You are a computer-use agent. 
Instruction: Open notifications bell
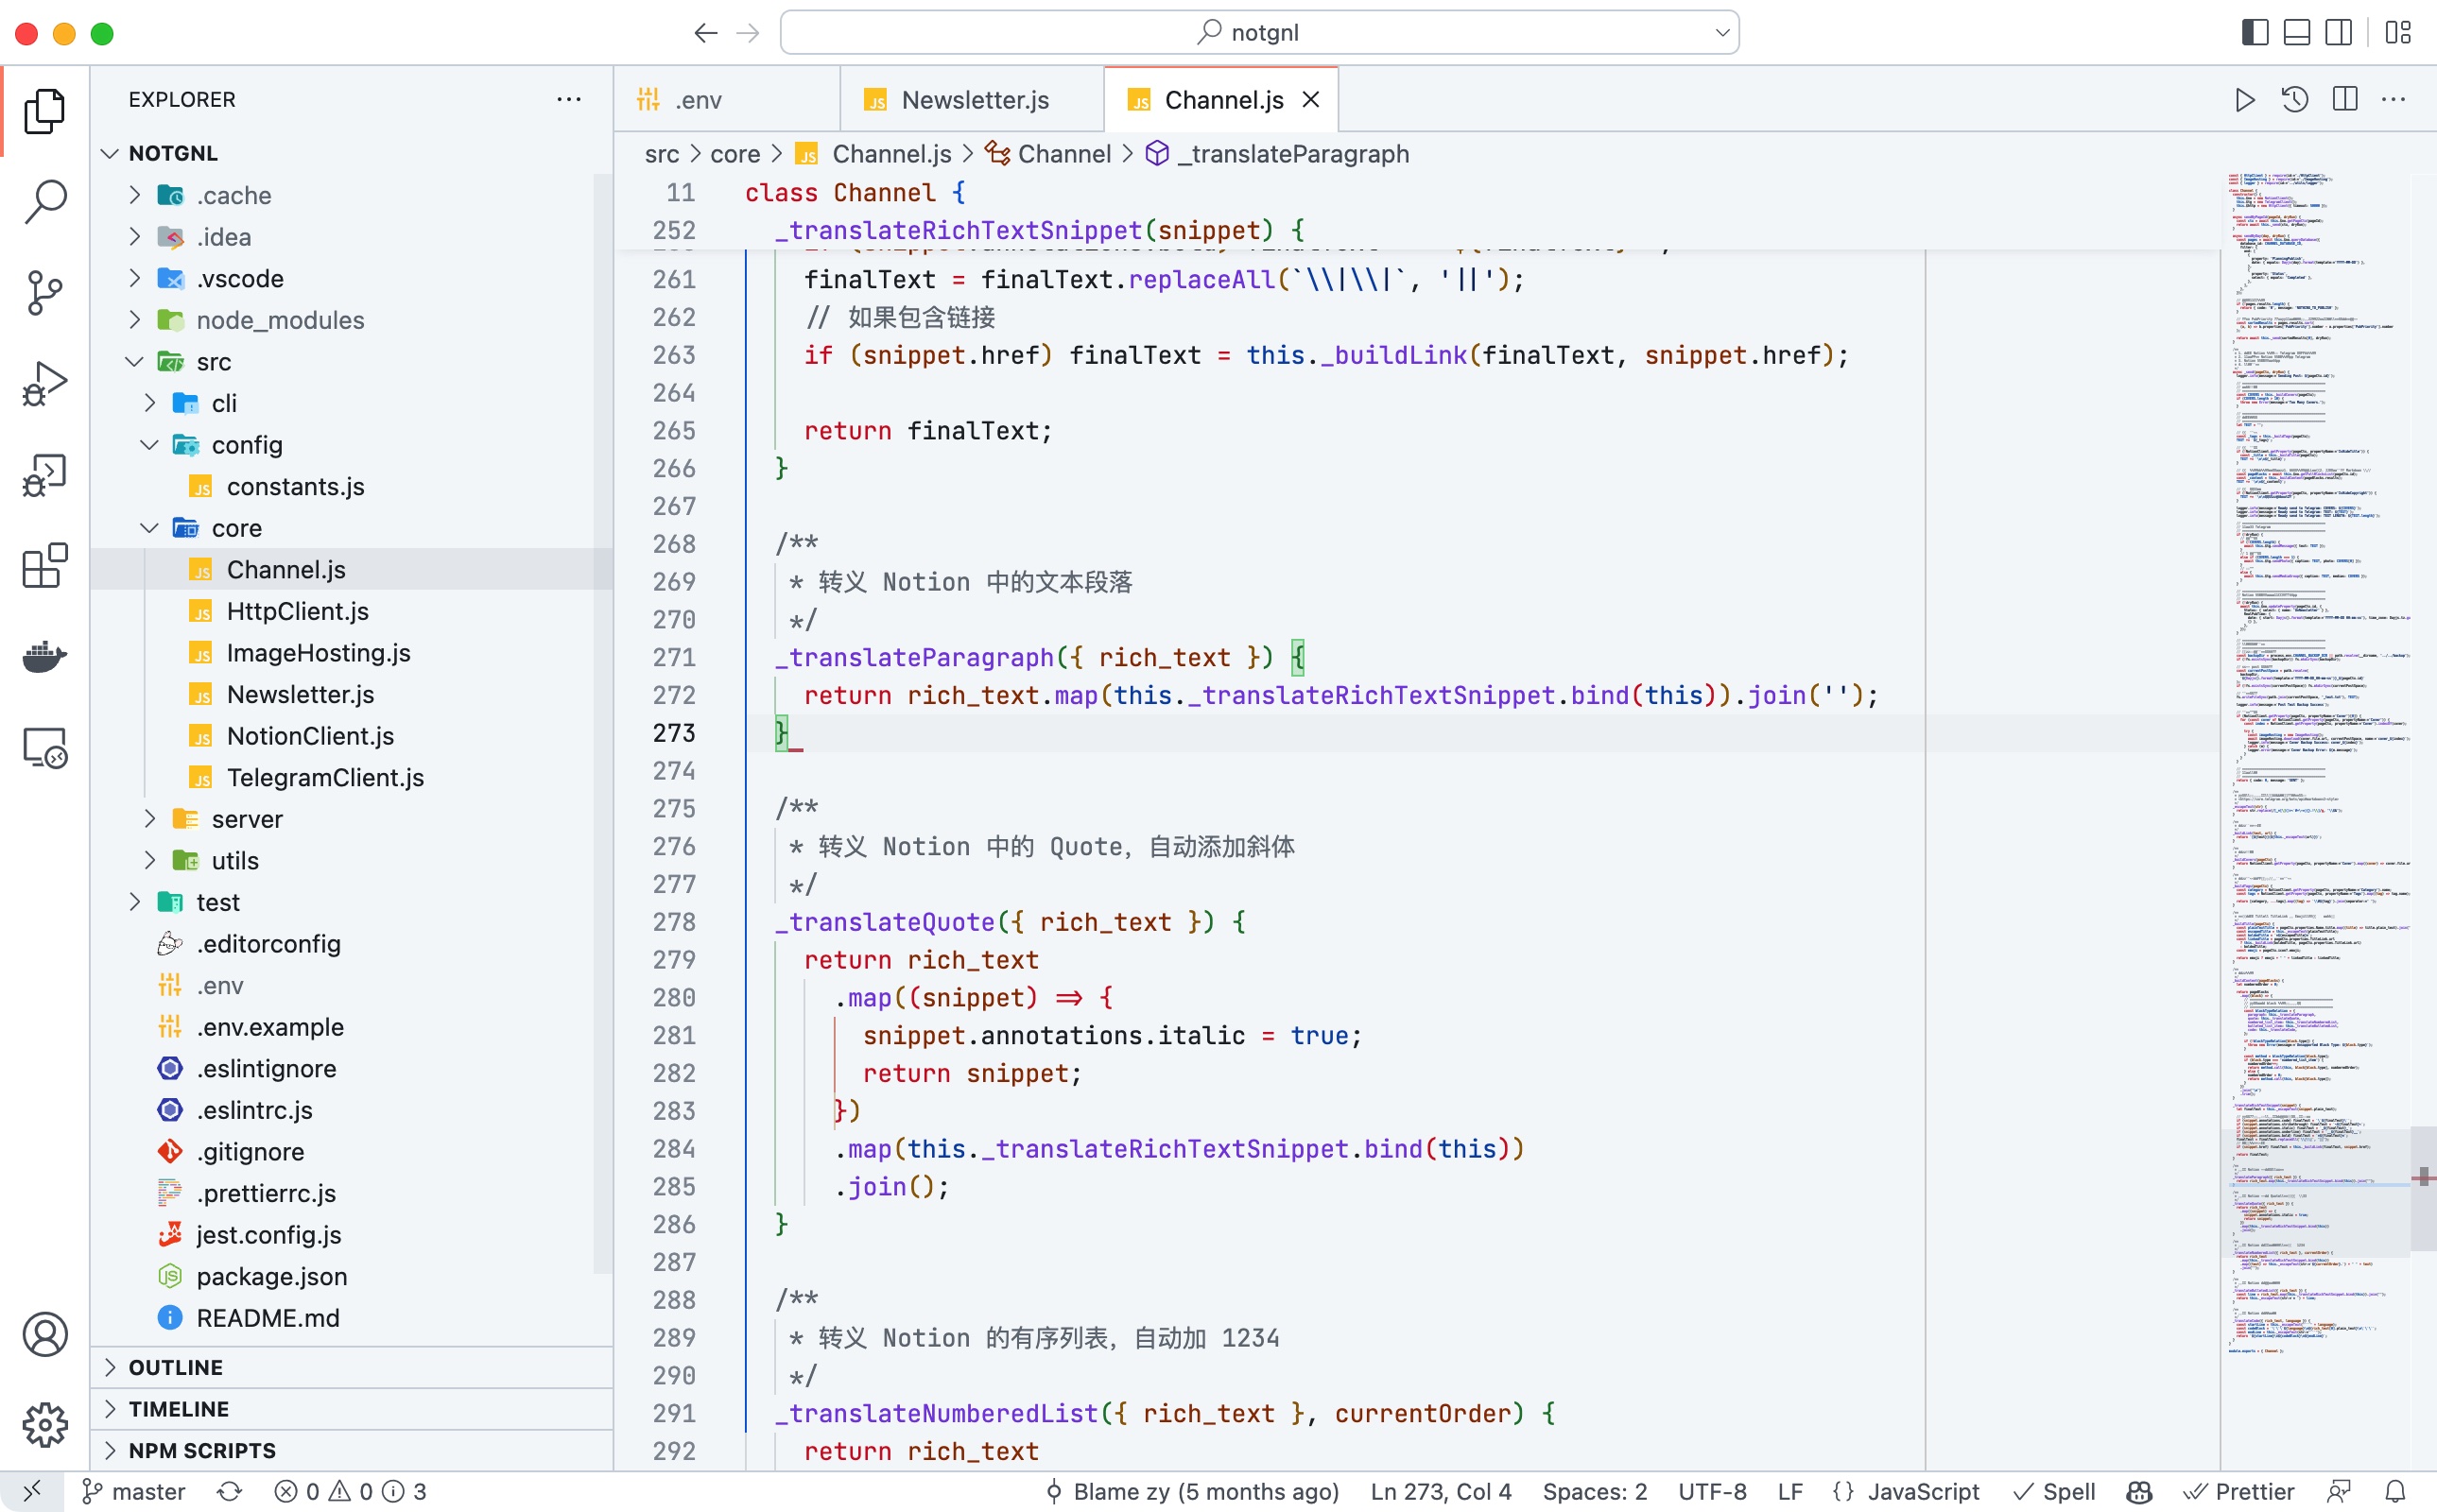pos(2395,1491)
